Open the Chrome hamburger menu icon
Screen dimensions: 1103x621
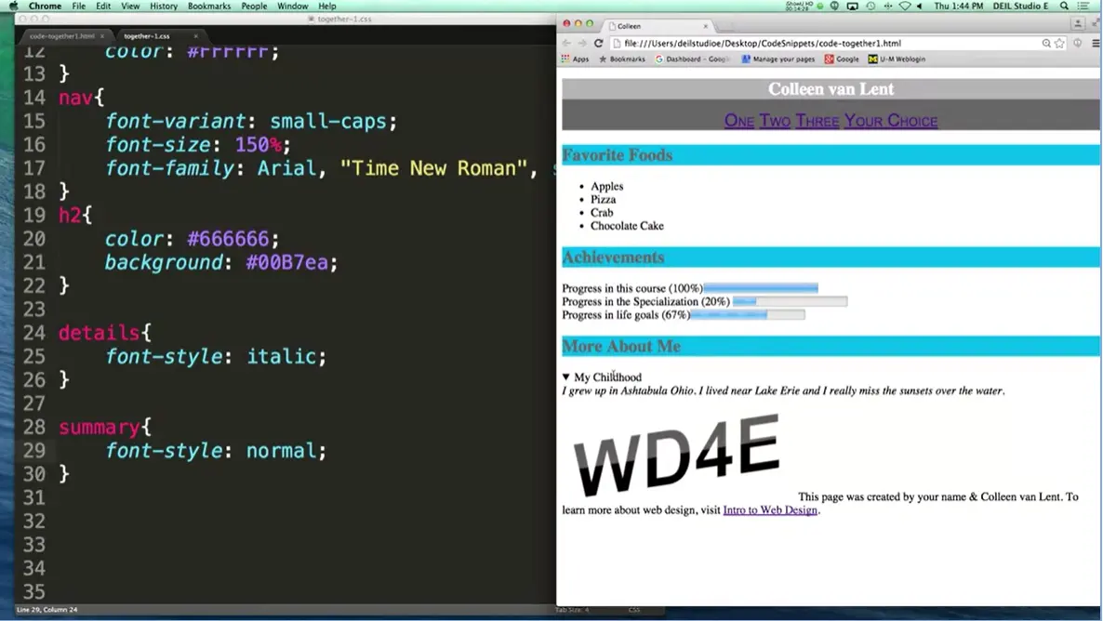coord(1095,43)
